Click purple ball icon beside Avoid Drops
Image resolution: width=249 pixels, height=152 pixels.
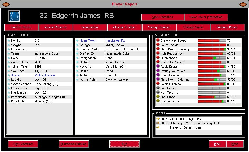click(x=158, y=66)
